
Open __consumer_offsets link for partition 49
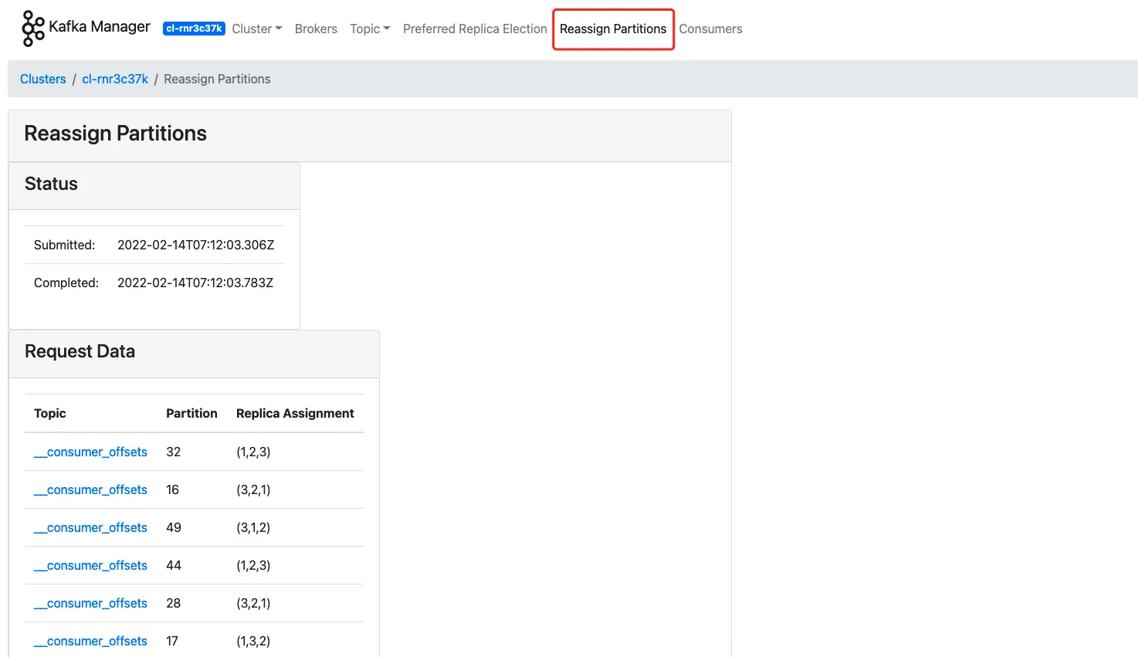tap(90, 527)
